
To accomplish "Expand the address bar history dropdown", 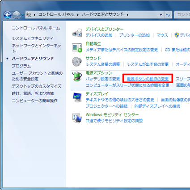I will 161,15.
